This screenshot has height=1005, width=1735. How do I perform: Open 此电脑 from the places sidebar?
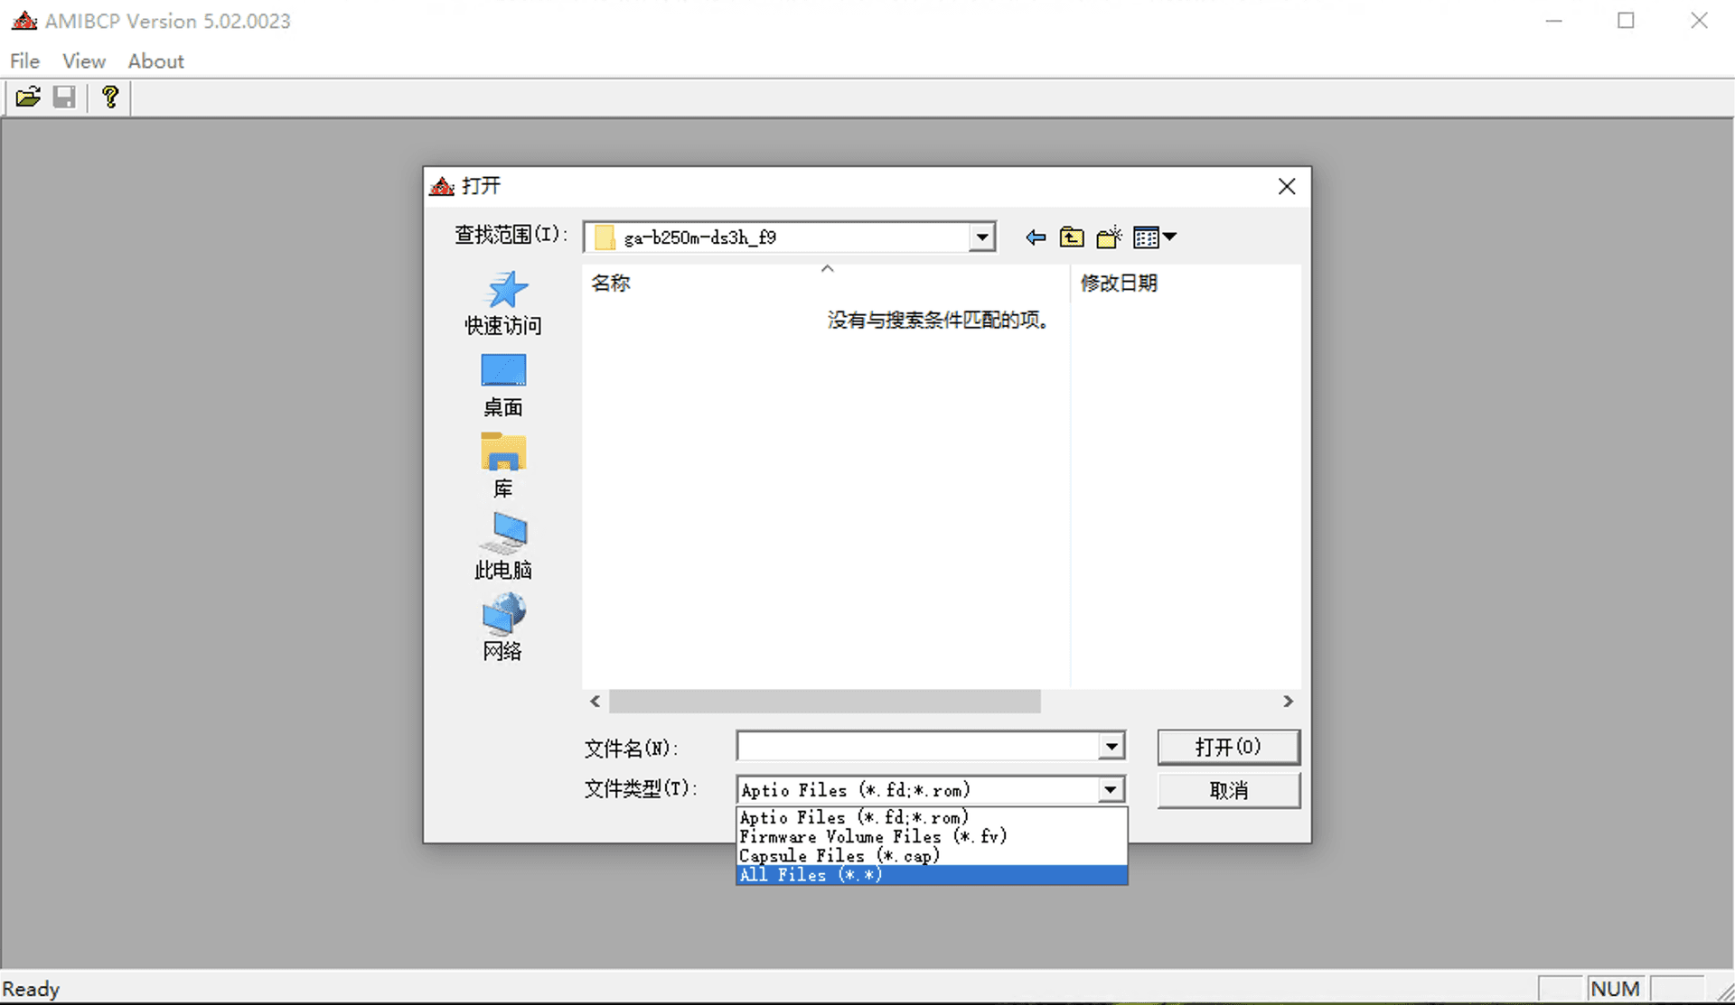503,547
